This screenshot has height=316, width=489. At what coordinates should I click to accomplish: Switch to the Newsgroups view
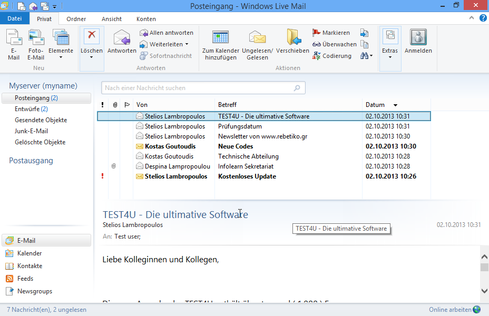[29, 291]
